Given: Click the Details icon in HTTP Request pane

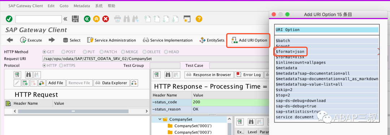Looking at the screenshot, I should (x=17, y=75).
